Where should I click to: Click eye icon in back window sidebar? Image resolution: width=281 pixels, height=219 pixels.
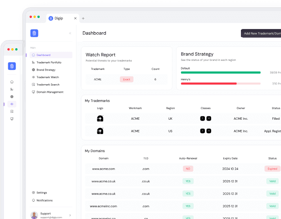12,104
